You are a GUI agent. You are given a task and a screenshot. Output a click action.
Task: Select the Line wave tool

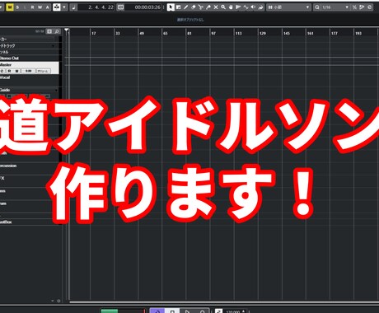click(246, 7)
